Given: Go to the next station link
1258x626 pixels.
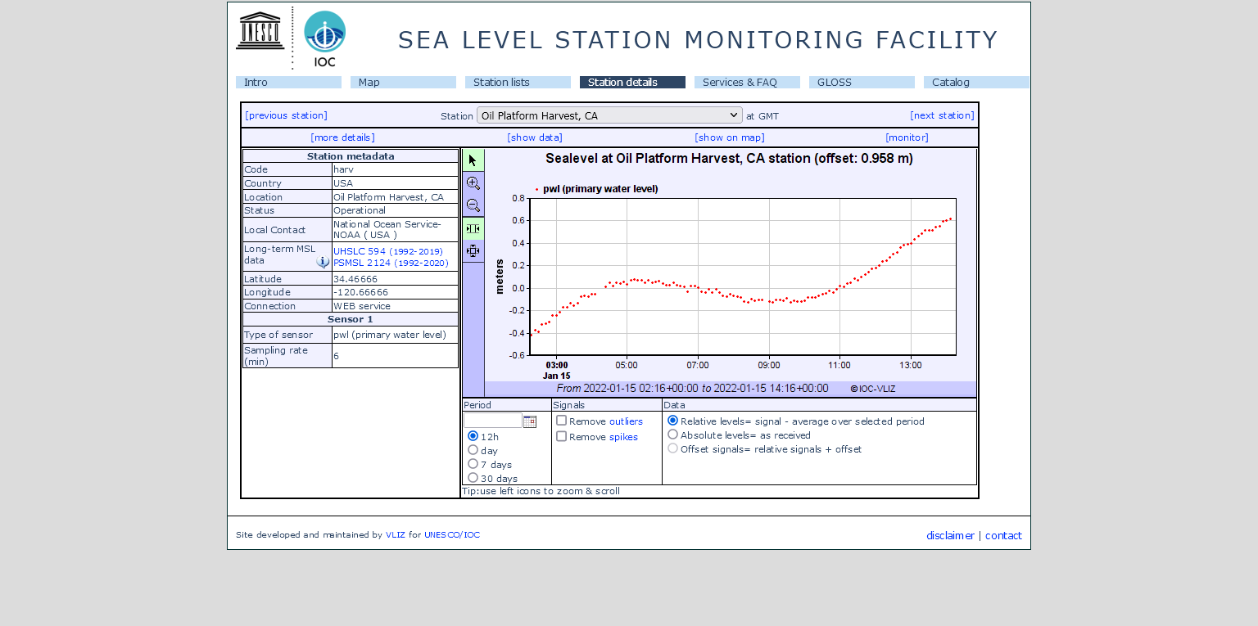Looking at the screenshot, I should [942, 115].
